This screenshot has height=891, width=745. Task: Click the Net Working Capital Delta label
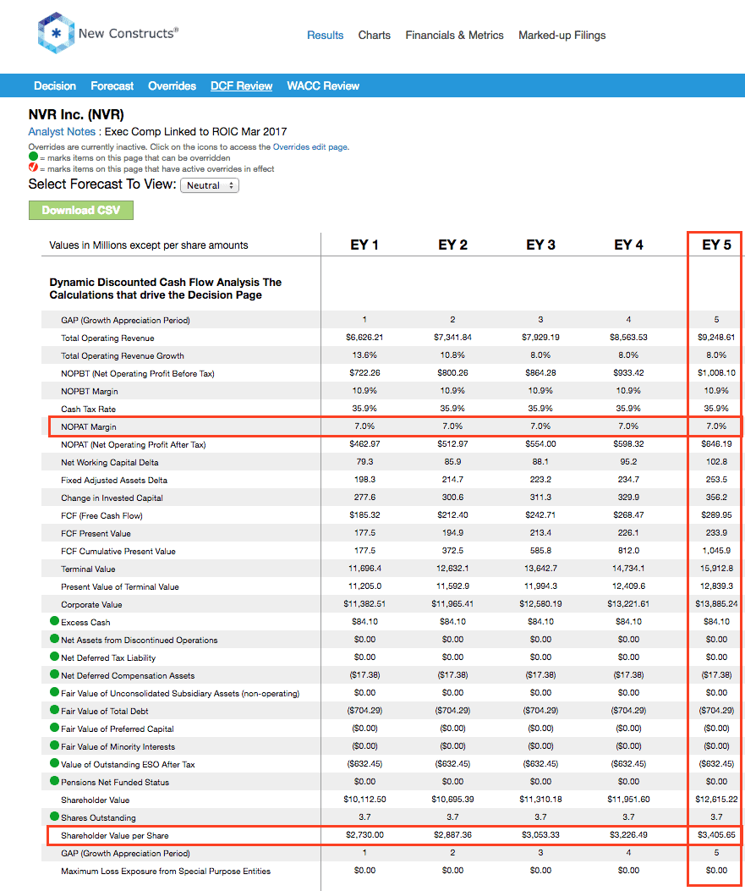[110, 463]
